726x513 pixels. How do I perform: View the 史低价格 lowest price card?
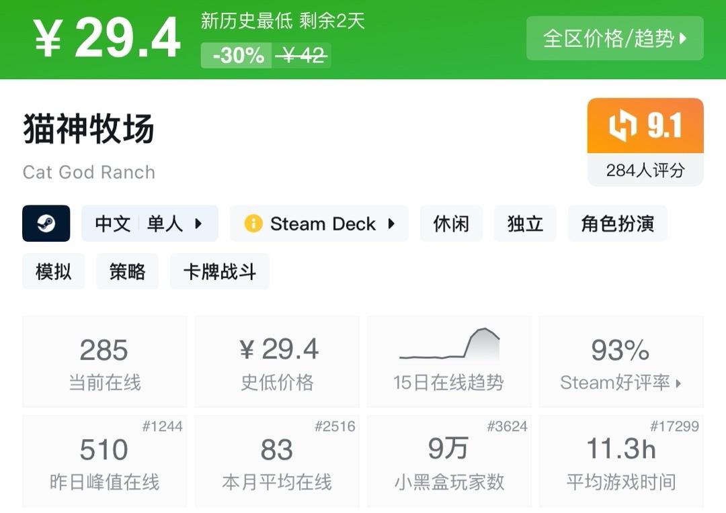pyautogui.click(x=277, y=362)
